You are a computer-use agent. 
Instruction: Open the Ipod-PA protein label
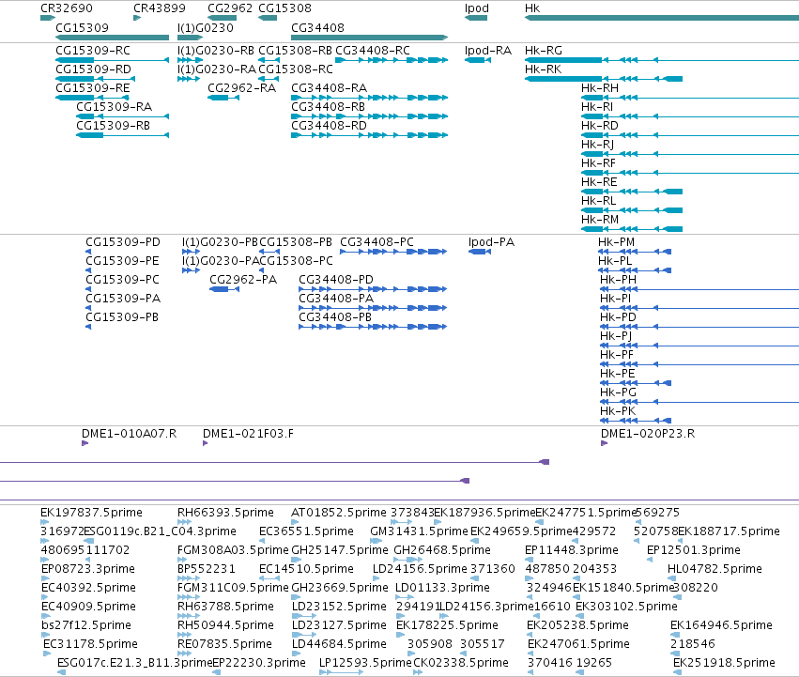[491, 242]
